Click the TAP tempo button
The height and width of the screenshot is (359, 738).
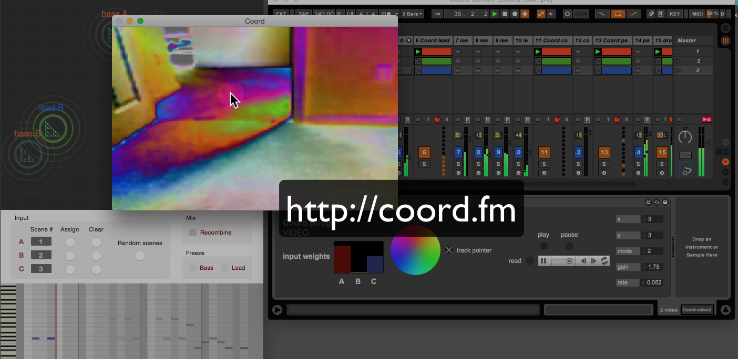click(x=303, y=14)
